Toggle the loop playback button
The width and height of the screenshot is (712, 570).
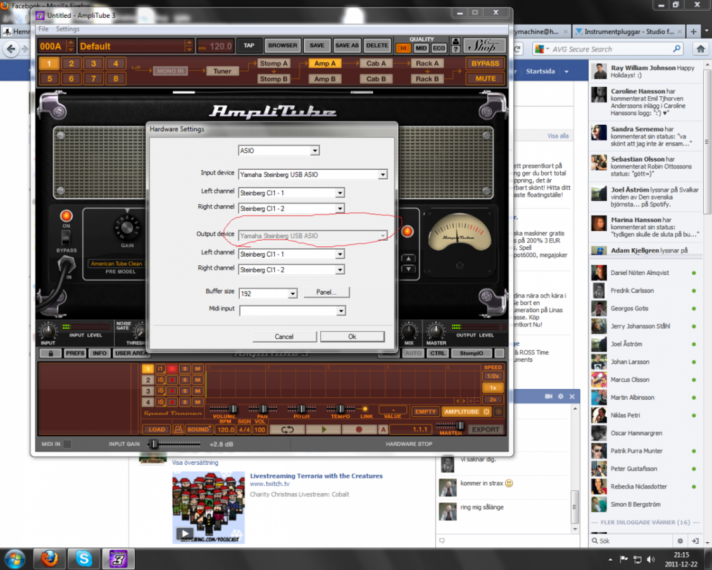pos(287,429)
